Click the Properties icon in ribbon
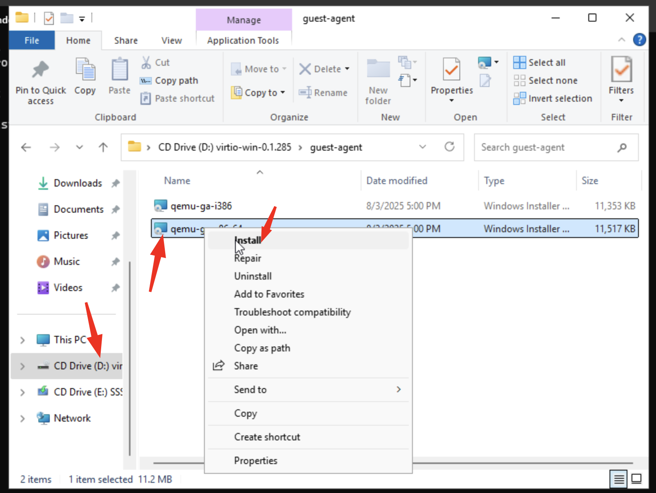The image size is (656, 493). pos(451,70)
